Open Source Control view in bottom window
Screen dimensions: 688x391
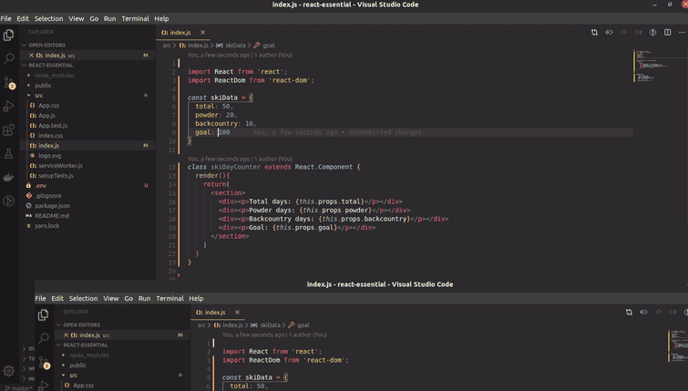tap(44, 363)
